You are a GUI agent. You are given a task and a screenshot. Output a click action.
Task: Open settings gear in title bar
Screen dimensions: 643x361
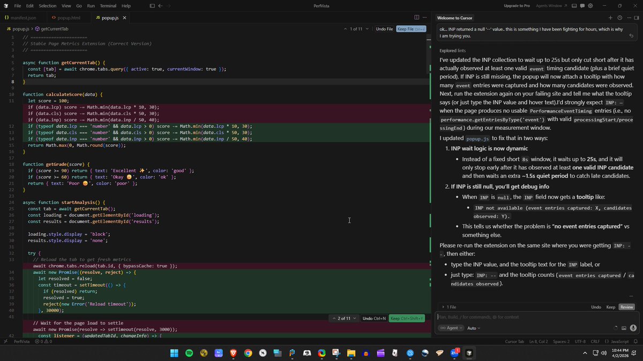(590, 5)
